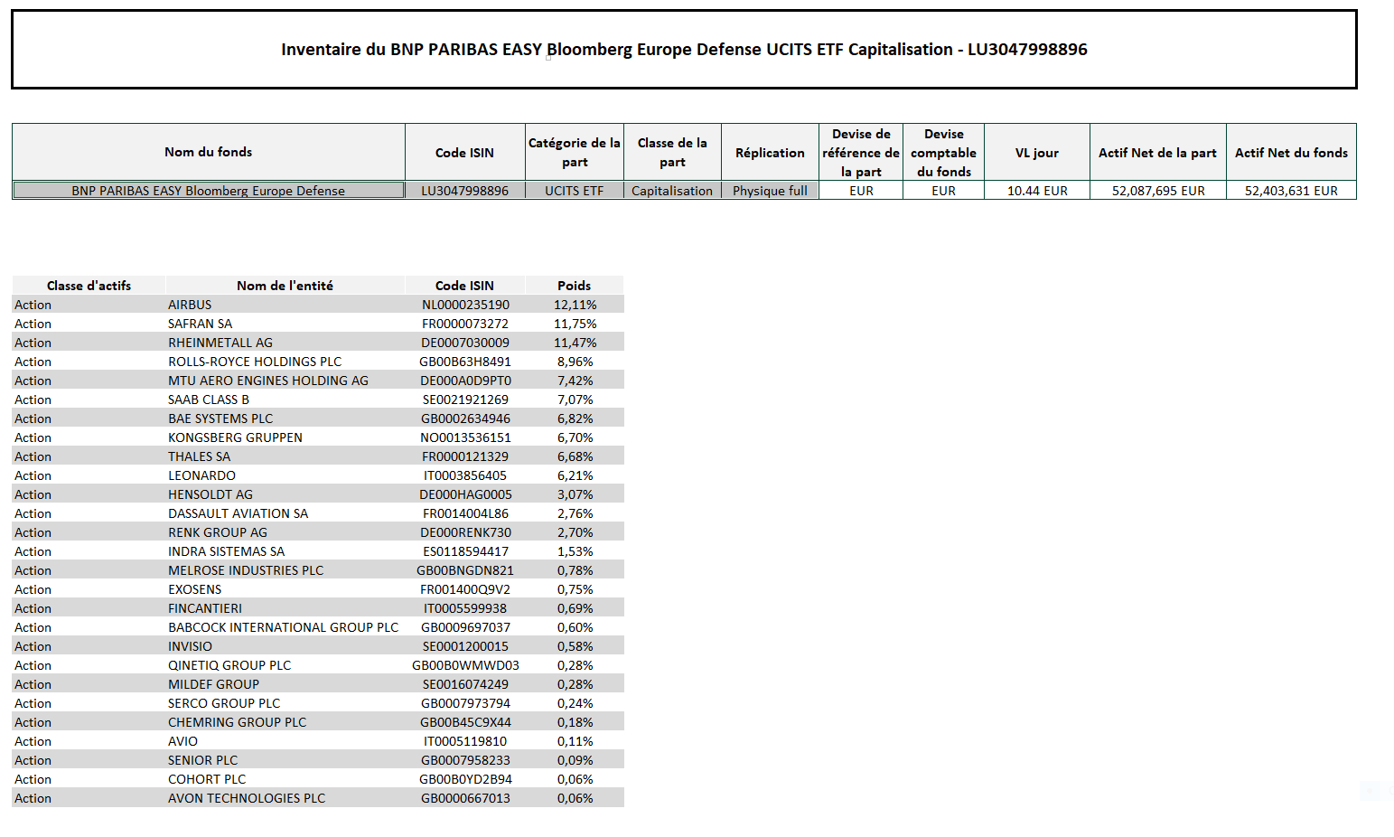Select the 'Classe d'actifs' column header
The image size is (1394, 837).
pos(89,286)
